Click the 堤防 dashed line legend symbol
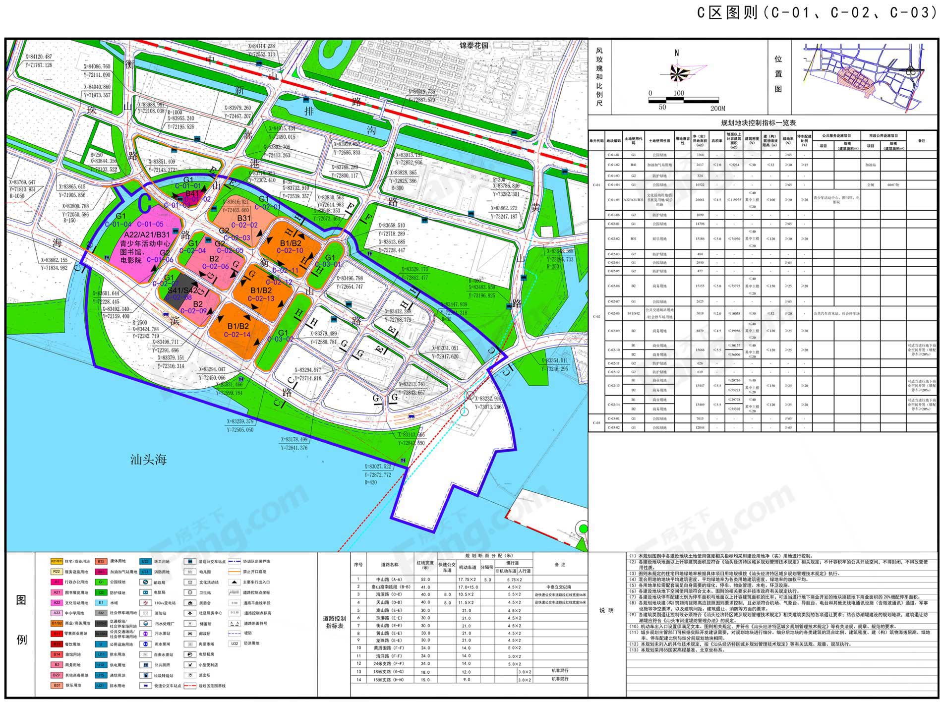 tap(234, 634)
